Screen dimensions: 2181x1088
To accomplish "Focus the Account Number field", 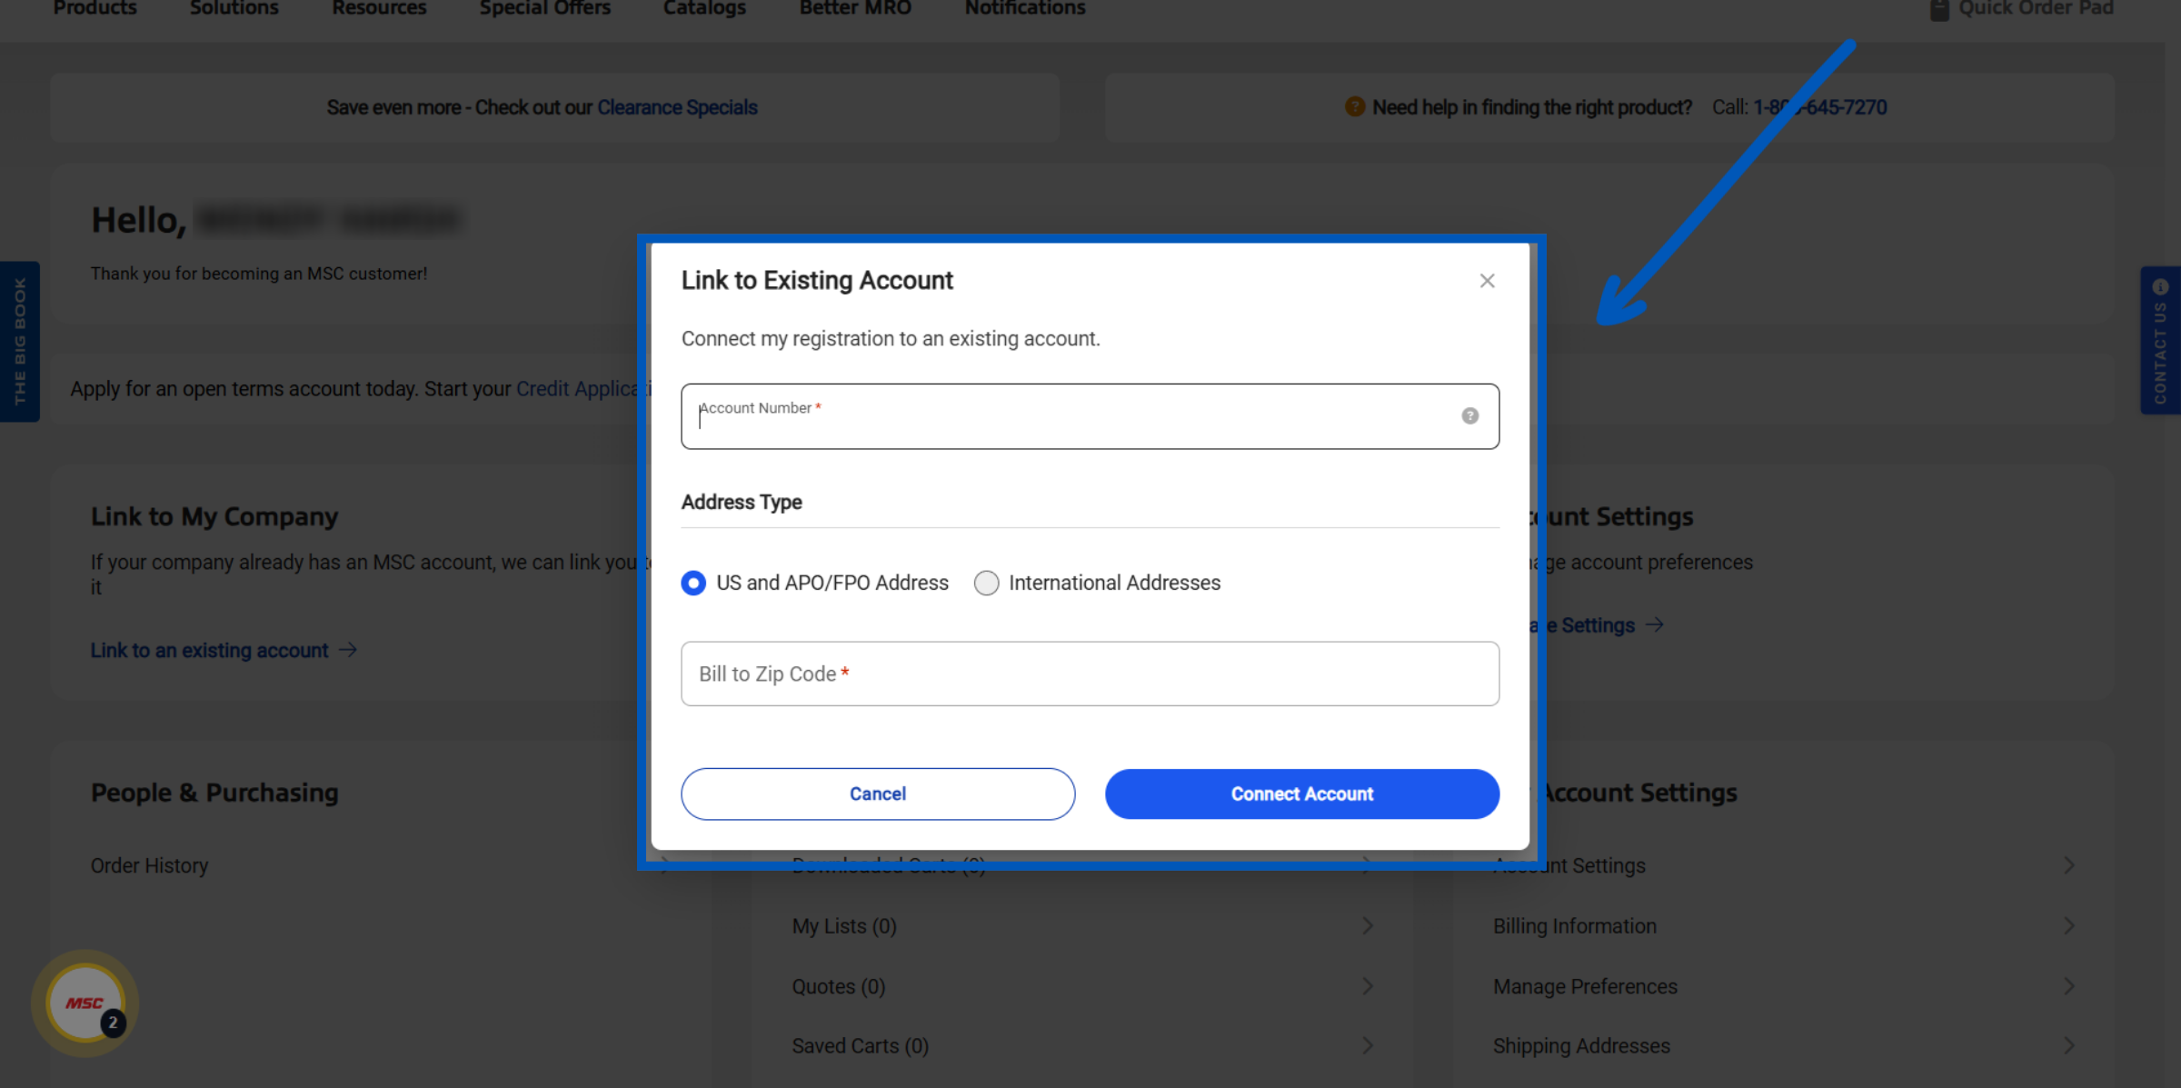I will [1090, 416].
